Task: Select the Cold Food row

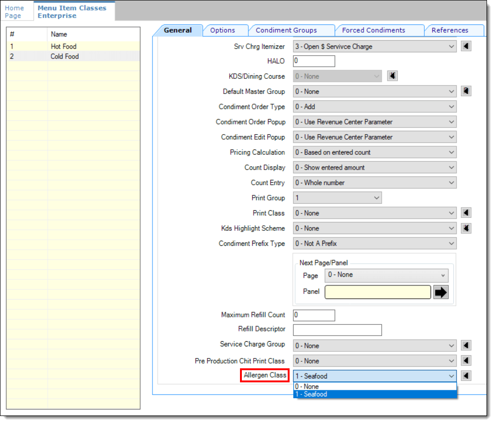Action: (x=73, y=57)
